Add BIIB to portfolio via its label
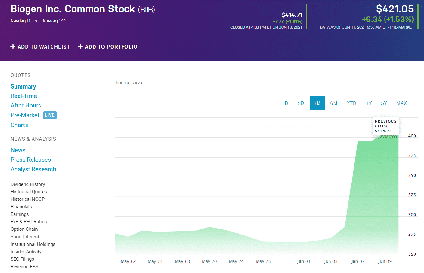This screenshot has height=273, width=424. click(111, 47)
